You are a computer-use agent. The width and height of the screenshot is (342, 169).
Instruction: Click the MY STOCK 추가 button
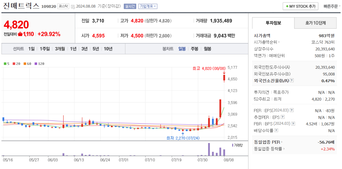tap(300, 6)
